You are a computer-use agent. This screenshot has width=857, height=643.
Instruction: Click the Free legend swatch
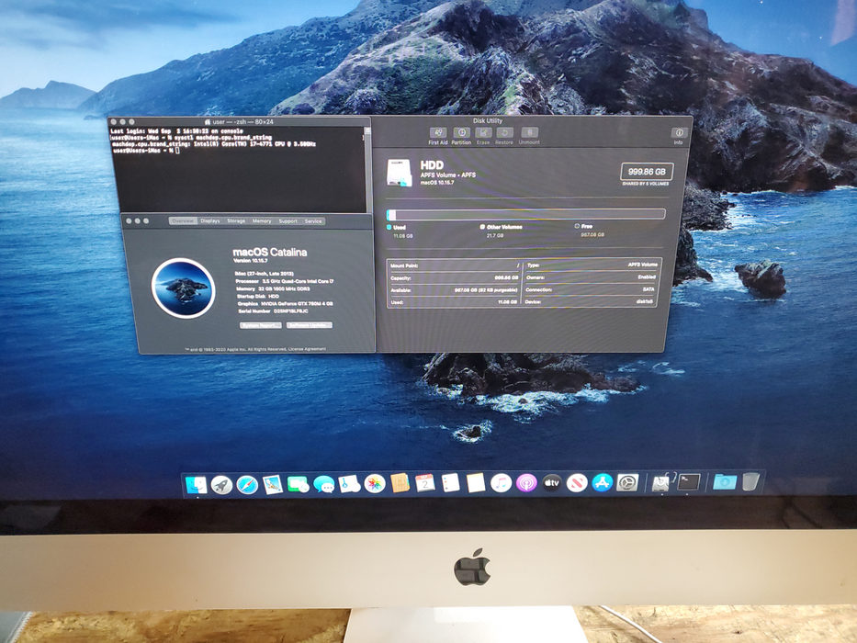point(577,226)
